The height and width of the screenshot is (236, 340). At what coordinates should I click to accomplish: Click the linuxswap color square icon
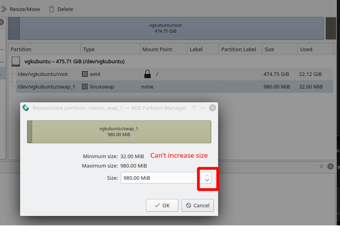(x=85, y=87)
